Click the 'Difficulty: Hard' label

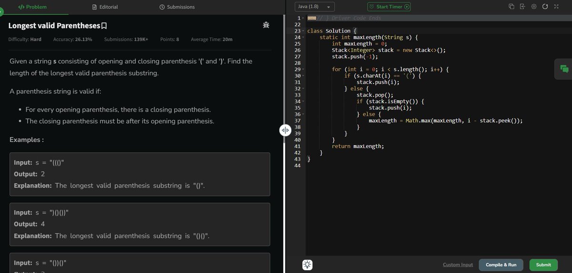(x=25, y=39)
